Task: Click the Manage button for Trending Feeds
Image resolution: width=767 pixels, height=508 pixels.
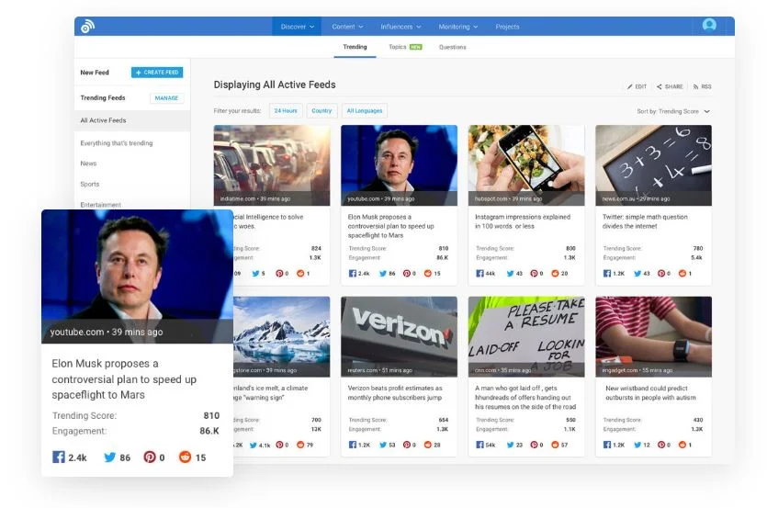Action: (x=166, y=98)
